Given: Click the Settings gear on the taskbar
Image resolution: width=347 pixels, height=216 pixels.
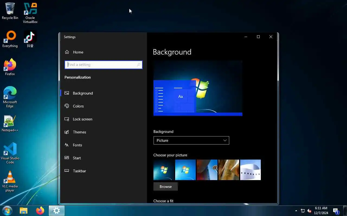Looking at the screenshot, I should (57, 211).
